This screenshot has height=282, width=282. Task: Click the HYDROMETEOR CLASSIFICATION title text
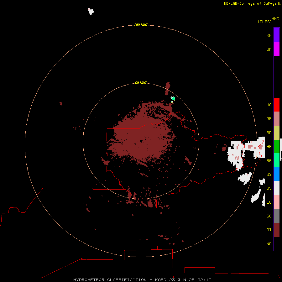click(110, 280)
